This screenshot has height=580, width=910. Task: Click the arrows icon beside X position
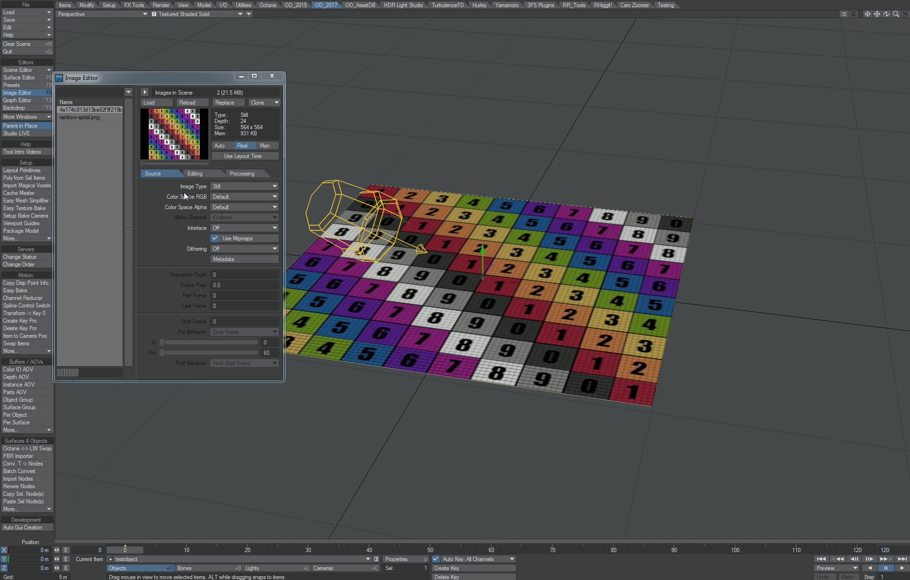57,550
